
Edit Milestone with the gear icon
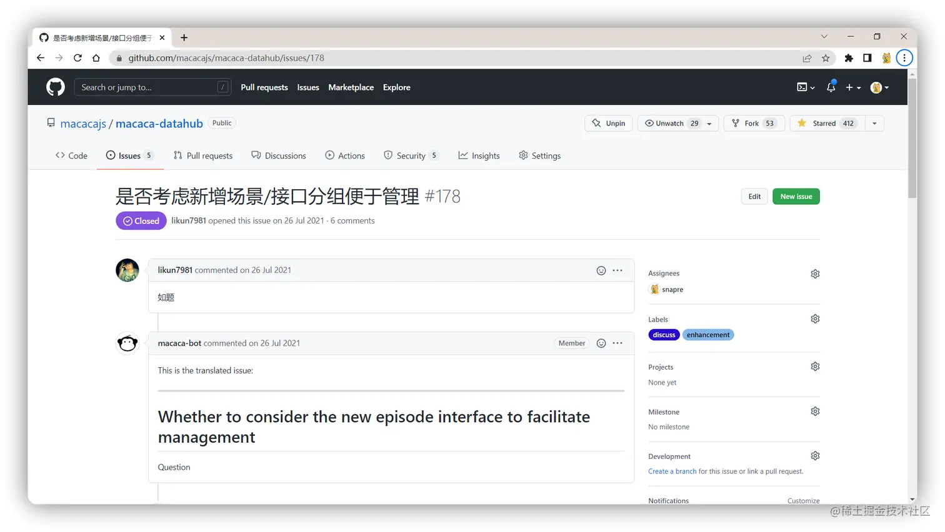815,411
